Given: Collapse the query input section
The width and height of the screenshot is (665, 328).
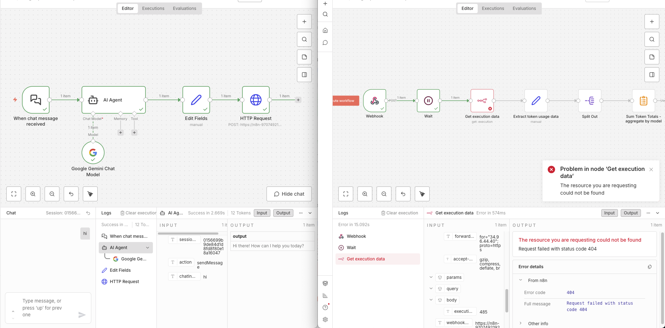Looking at the screenshot, I should tap(431, 289).
